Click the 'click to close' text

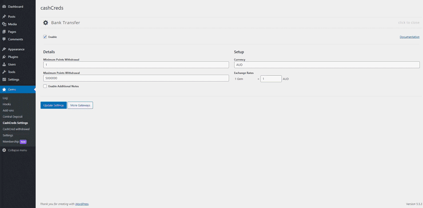coord(409,23)
